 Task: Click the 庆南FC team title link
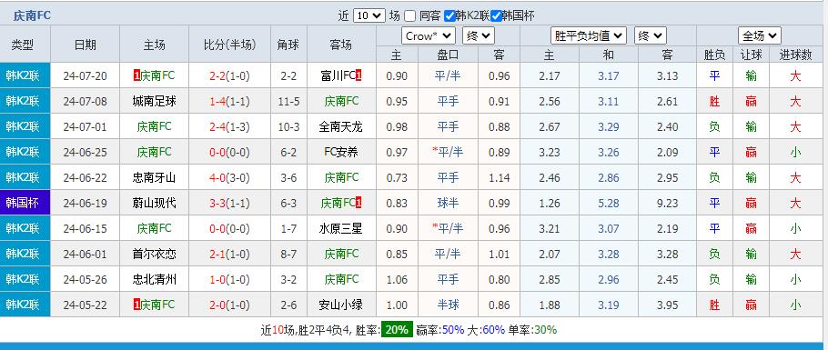click(x=32, y=15)
